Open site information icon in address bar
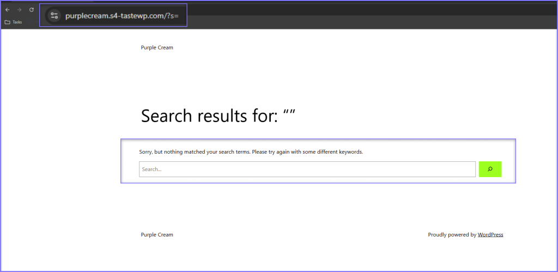Screen dimensions: 558x272 54,16
